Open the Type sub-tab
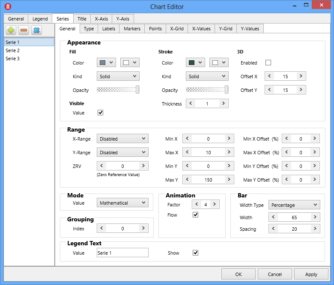This screenshot has height=285, width=334. click(89, 29)
